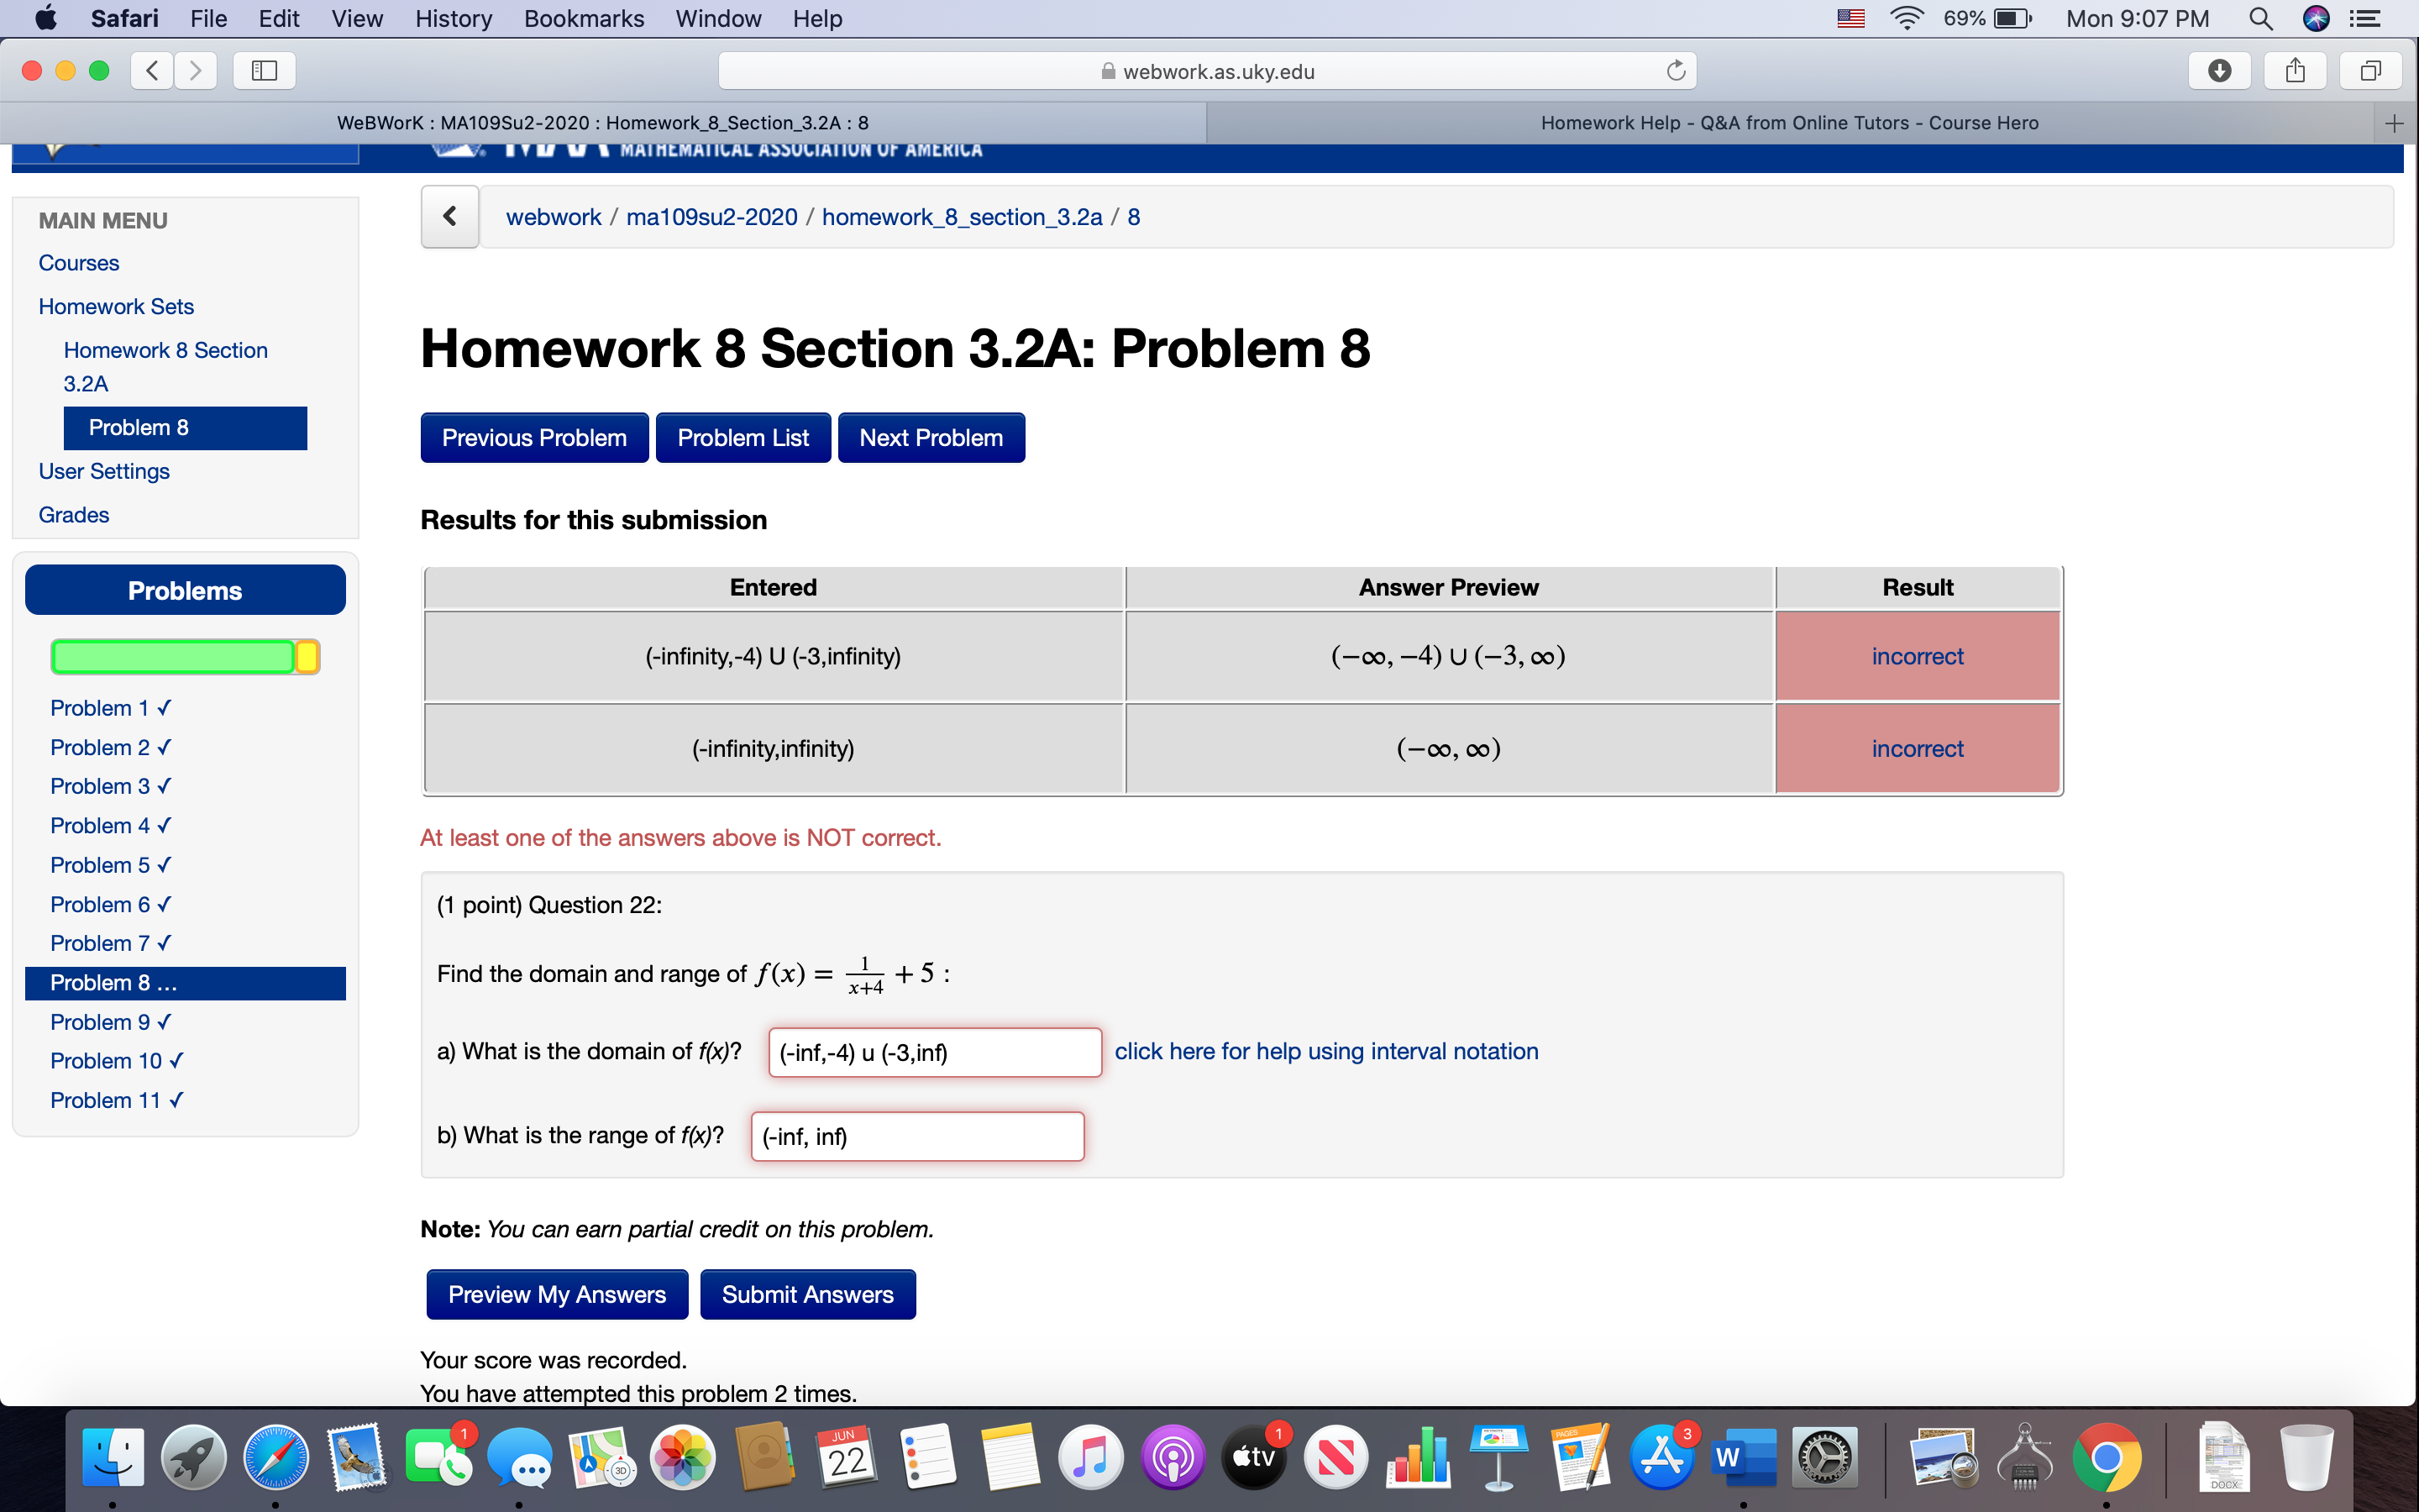Image resolution: width=2419 pixels, height=1512 pixels.
Task: Click the page reload icon in address bar
Action: click(1676, 71)
